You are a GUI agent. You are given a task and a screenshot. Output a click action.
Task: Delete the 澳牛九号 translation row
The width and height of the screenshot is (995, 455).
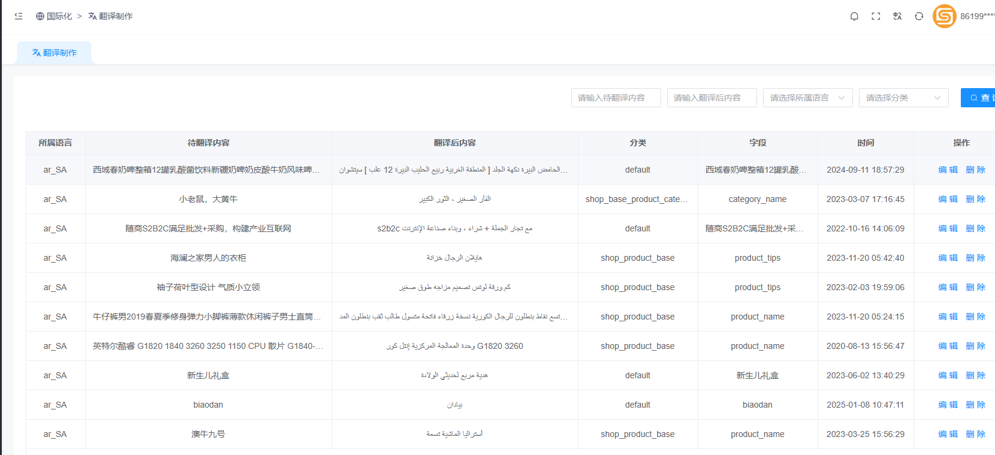975,434
